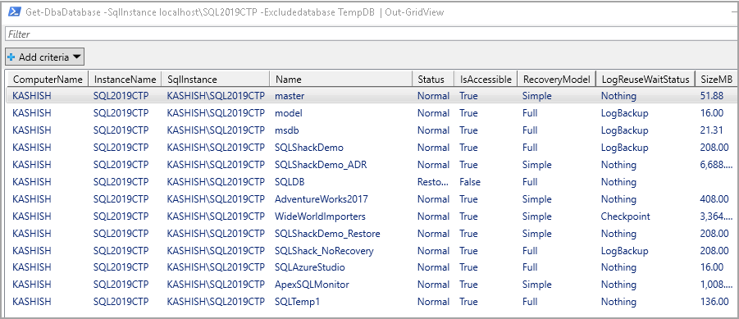Click Simple recovery model for master

pos(536,96)
